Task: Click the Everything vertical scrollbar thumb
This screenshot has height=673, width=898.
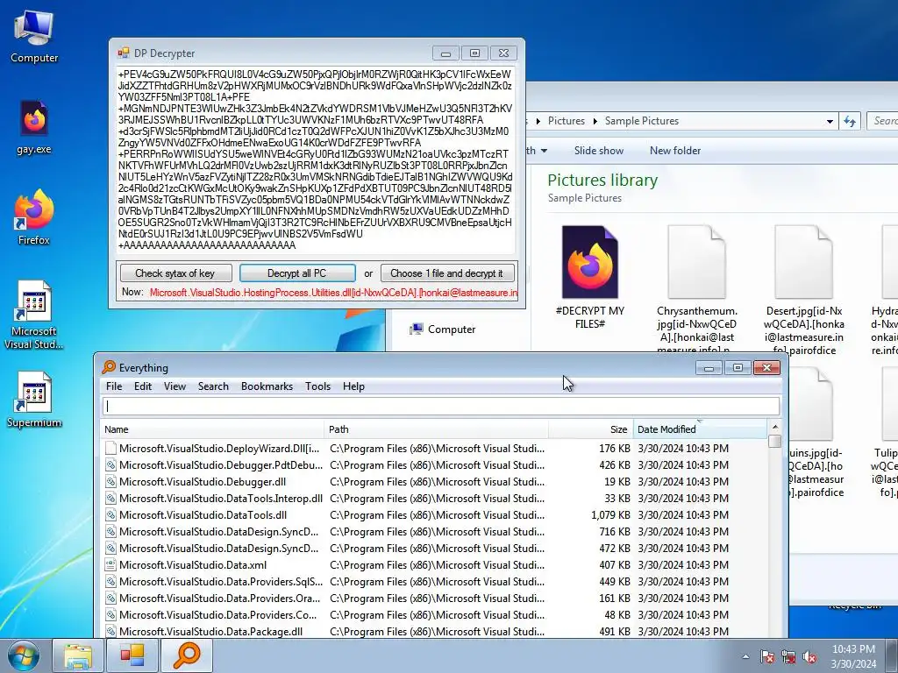Action: pos(775,442)
